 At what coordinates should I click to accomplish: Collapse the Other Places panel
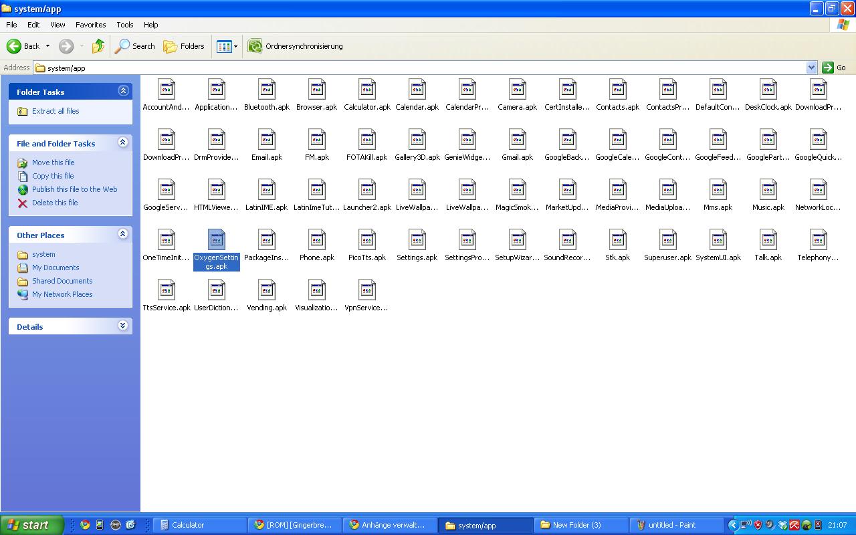[x=123, y=234]
